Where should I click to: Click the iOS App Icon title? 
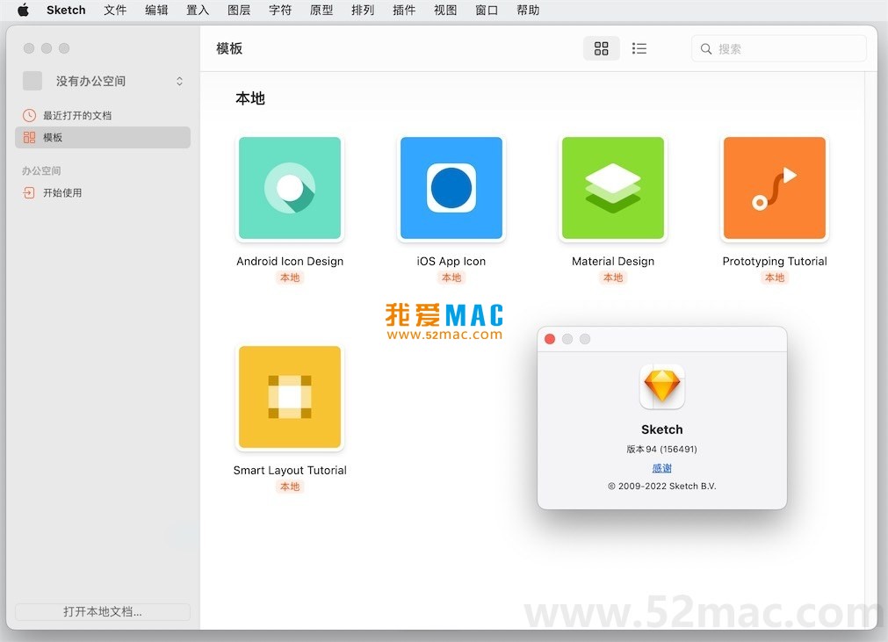(x=451, y=261)
